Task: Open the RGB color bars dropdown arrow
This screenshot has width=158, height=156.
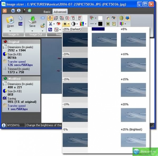Action: (x=86, y=24)
